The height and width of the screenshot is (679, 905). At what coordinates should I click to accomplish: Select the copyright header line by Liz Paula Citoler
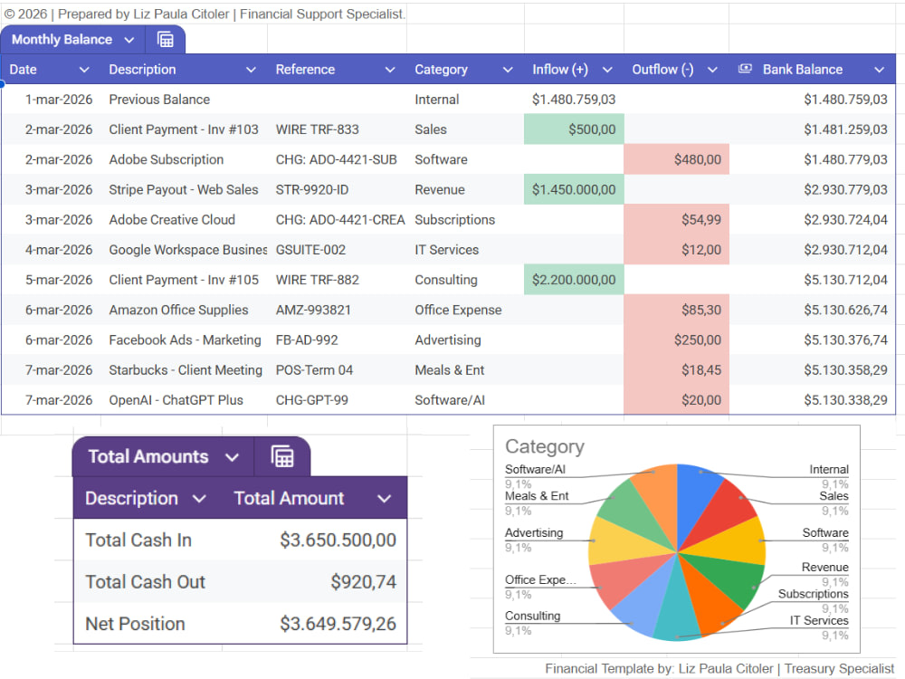tap(205, 14)
